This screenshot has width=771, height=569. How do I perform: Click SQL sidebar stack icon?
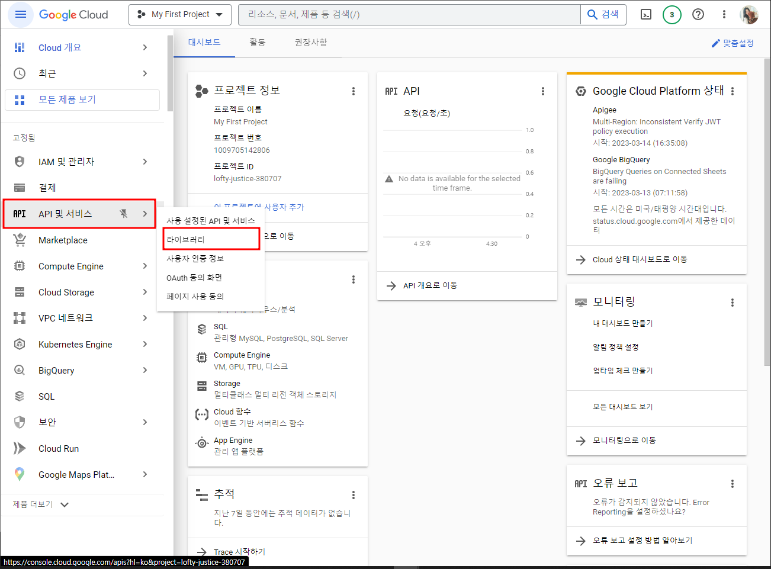pos(20,396)
